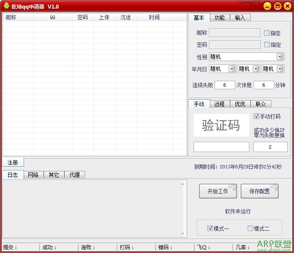Click the 成功多少换IP value field
This screenshot has width=294, height=253.
pyautogui.click(x=270, y=147)
